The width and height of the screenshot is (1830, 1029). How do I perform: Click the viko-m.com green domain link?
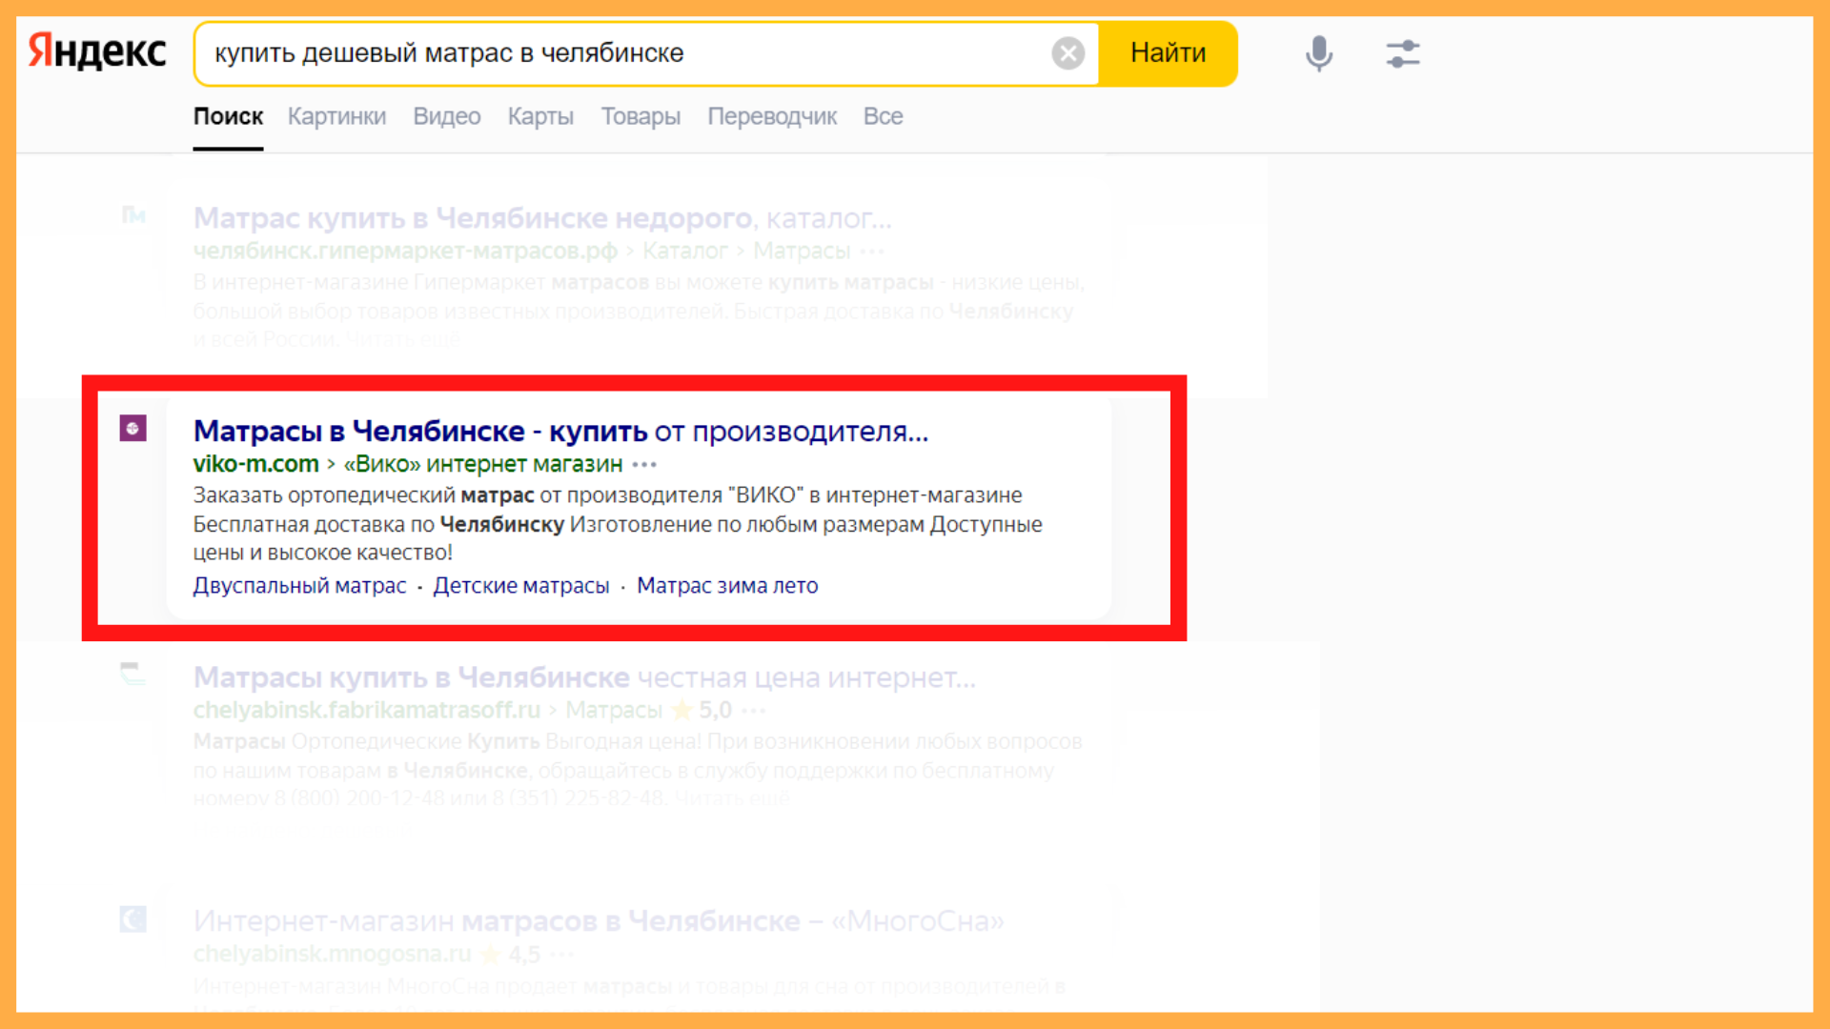(255, 464)
